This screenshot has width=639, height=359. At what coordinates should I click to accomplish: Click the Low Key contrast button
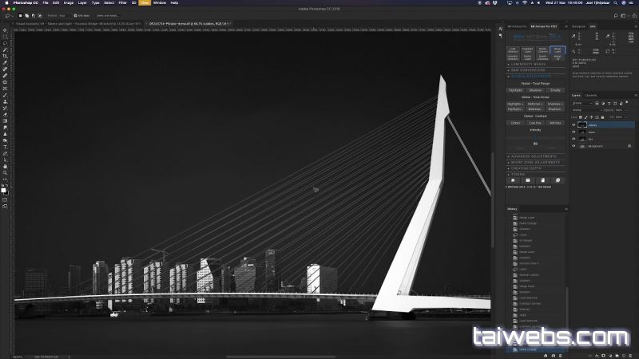tap(535, 123)
